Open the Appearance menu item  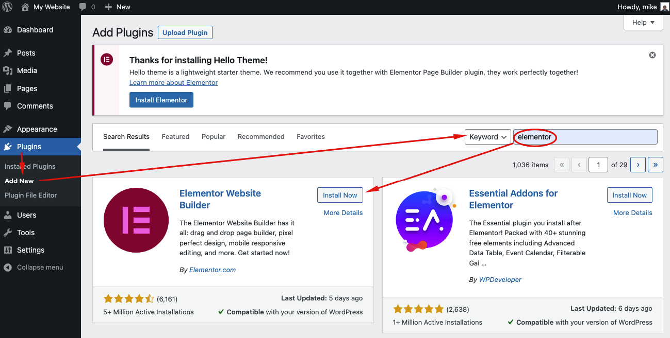click(x=40, y=129)
